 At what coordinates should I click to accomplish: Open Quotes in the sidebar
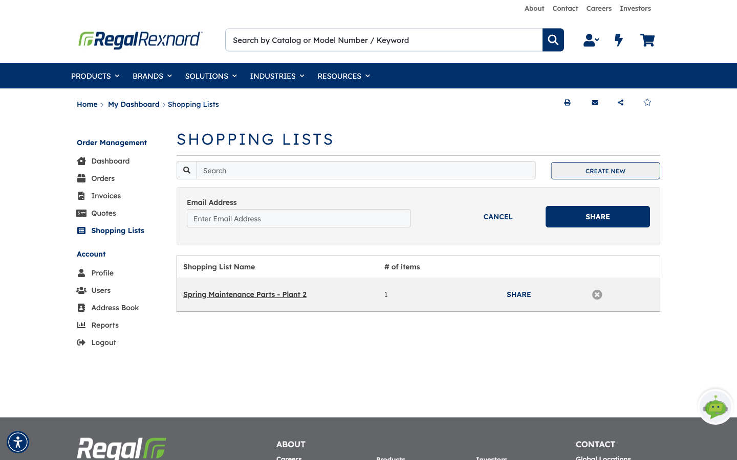point(96,213)
